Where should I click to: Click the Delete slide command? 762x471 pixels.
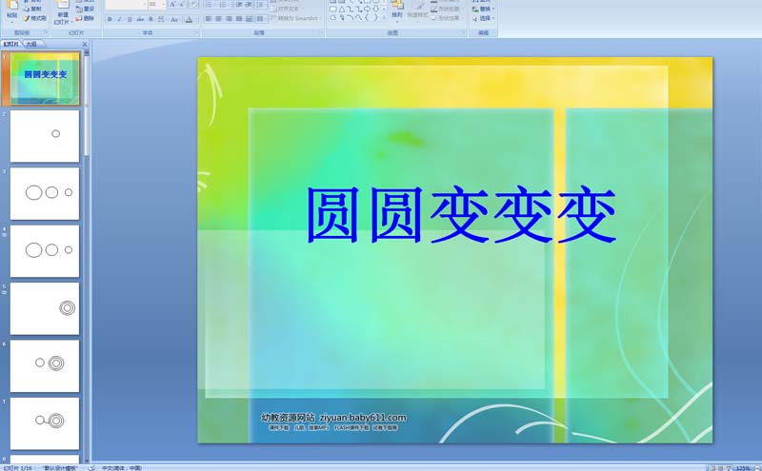[x=85, y=18]
